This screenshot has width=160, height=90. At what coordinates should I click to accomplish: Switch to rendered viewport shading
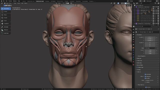pos(129,3)
